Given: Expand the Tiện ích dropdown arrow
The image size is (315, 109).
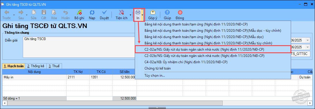Looking at the screenshot, I should pyautogui.click(x=130, y=15).
